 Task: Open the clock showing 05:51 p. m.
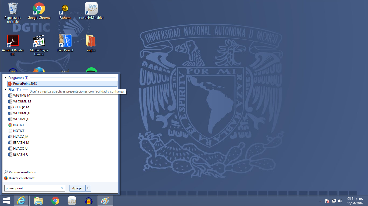coord(355,201)
